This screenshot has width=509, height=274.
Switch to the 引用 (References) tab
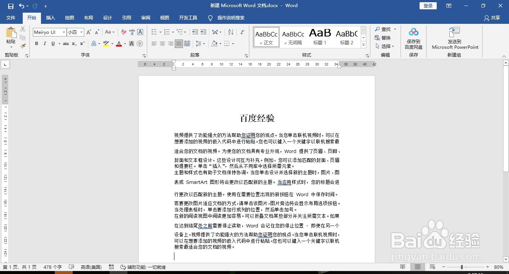click(126, 18)
